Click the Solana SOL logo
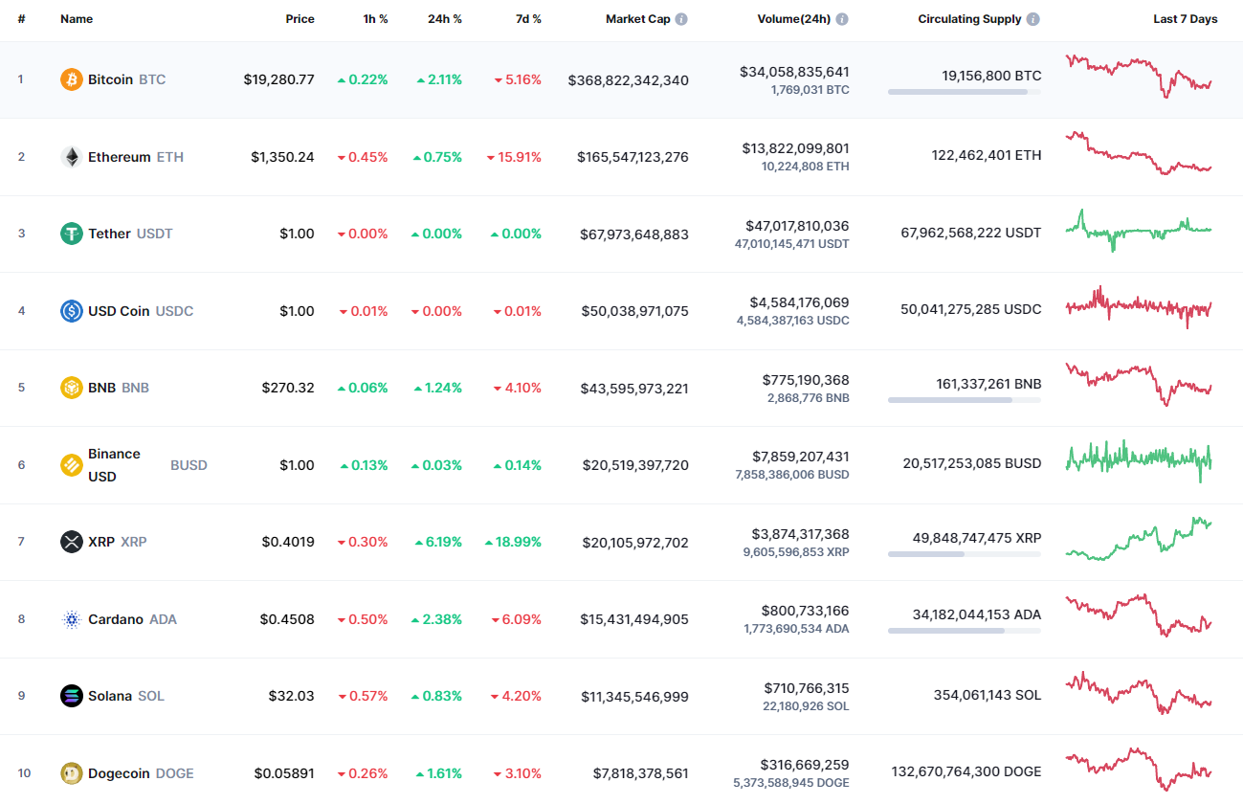The width and height of the screenshot is (1243, 804). 71,696
